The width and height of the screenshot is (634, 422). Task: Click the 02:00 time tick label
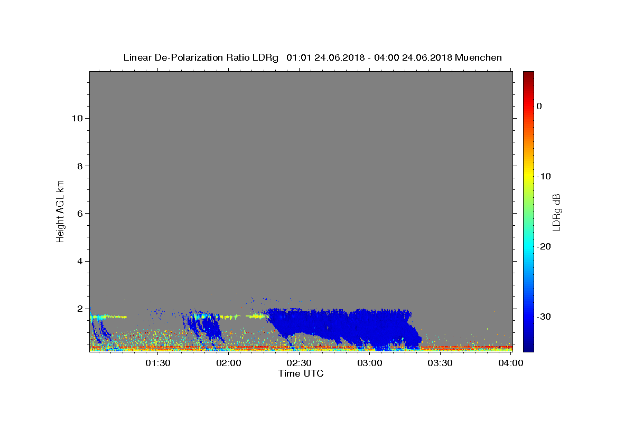pos(228,363)
